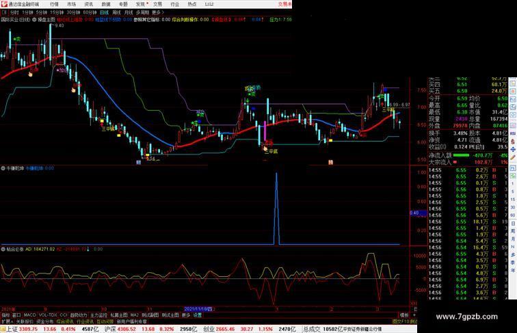This screenshot has height=333, width=517.
Task: Click the 换手 3.48% value row
Action: click(449, 133)
